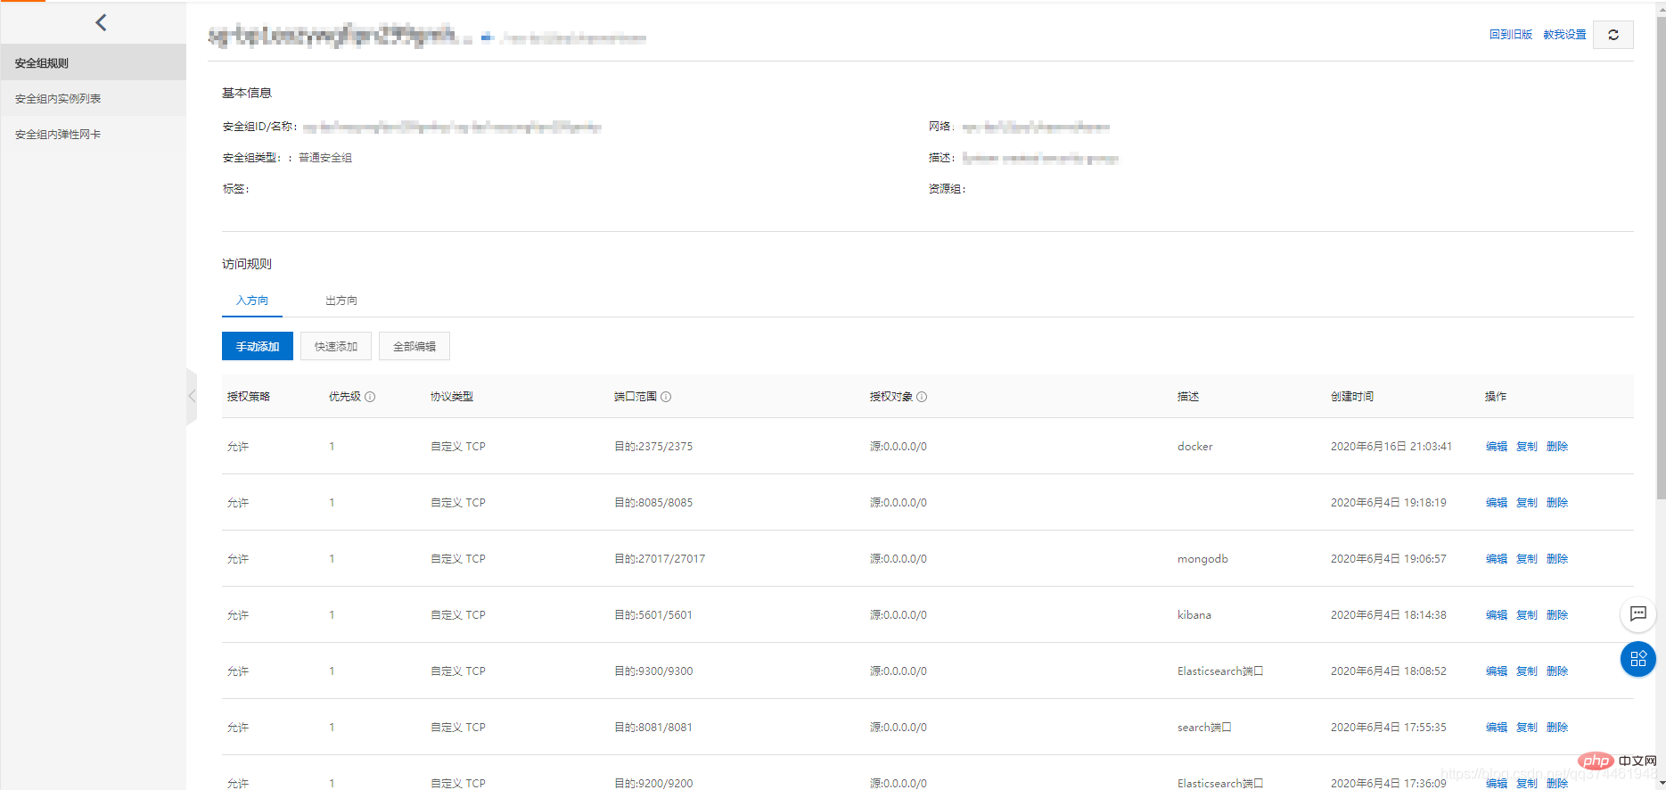The height and width of the screenshot is (790, 1666).
Task: Click the 协议类型 column header
Action: 452,397
